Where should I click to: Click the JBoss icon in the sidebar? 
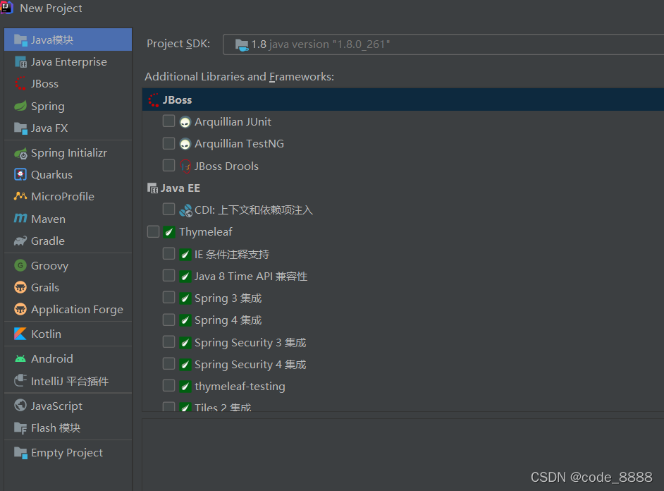[20, 83]
